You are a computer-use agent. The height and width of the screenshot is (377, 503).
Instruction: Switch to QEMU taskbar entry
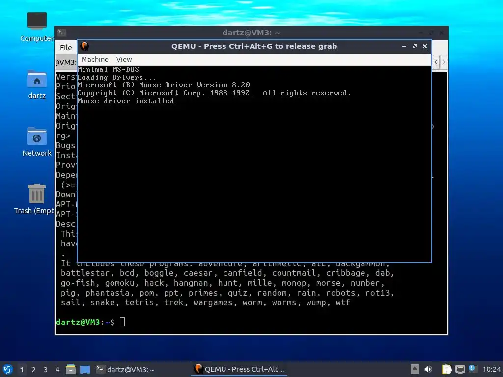pyautogui.click(x=239, y=369)
